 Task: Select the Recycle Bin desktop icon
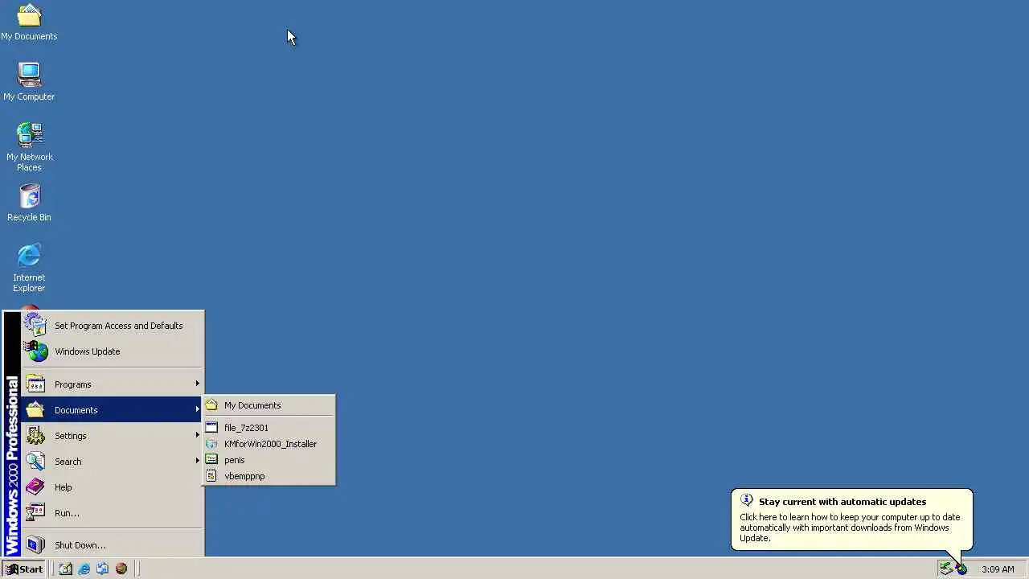[29, 203]
